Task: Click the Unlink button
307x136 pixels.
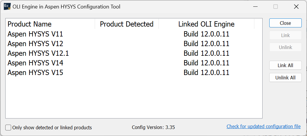Action: pos(285,47)
